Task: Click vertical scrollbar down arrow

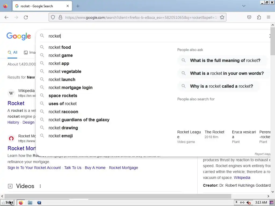Action: 273,192
